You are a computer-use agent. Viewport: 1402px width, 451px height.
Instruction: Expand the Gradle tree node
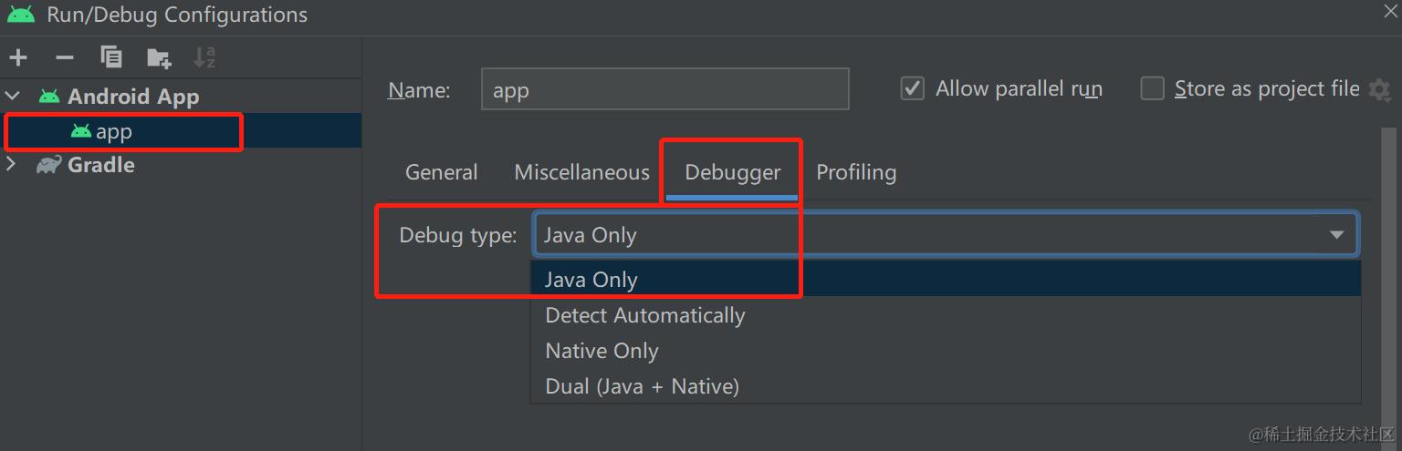click(x=12, y=165)
